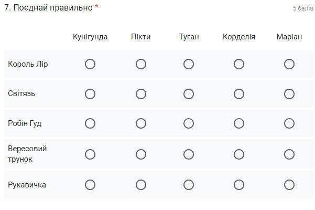The height and width of the screenshot is (210, 315).
Task: Choose Корделія in Вересовий трунок row
Action: click(x=239, y=154)
